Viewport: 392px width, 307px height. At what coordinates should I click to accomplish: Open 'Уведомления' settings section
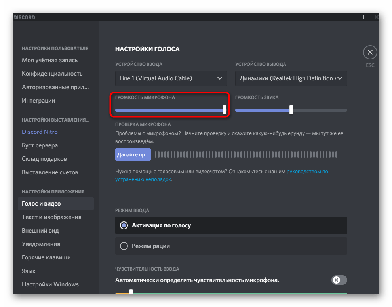[41, 244]
